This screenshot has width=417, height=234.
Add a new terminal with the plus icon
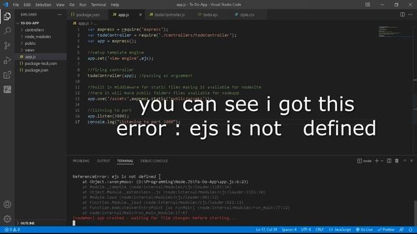coord(377,161)
